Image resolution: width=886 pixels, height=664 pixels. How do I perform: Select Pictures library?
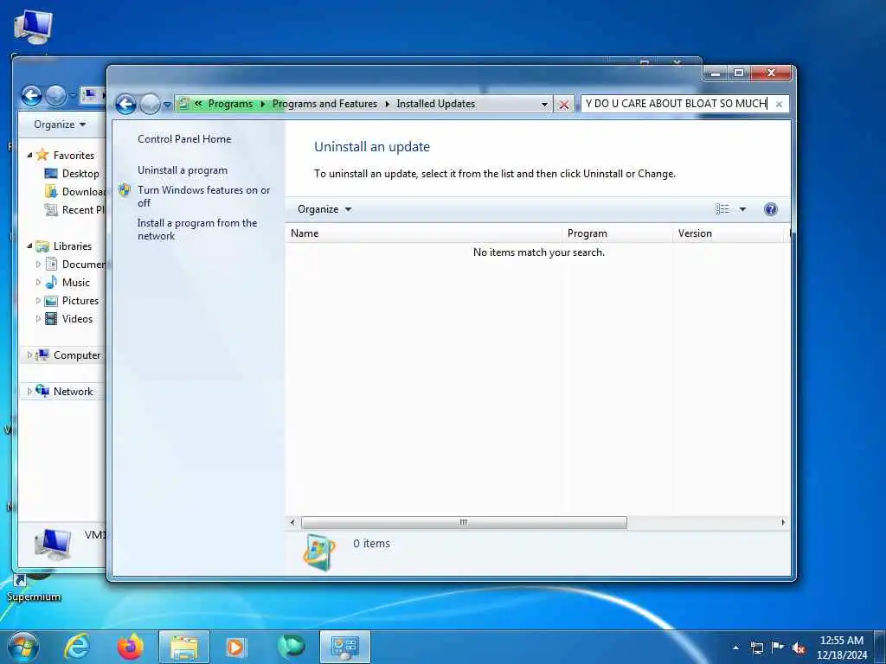(x=80, y=301)
